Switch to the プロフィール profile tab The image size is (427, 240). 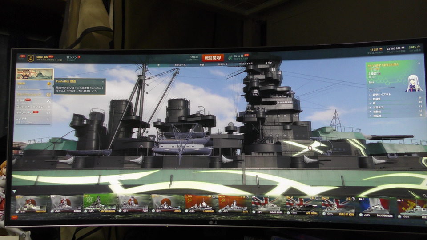click(246, 64)
